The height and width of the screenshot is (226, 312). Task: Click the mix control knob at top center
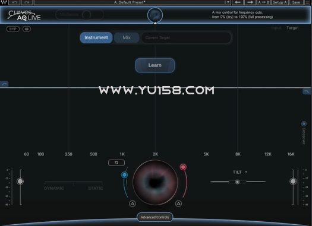pyautogui.click(x=155, y=15)
